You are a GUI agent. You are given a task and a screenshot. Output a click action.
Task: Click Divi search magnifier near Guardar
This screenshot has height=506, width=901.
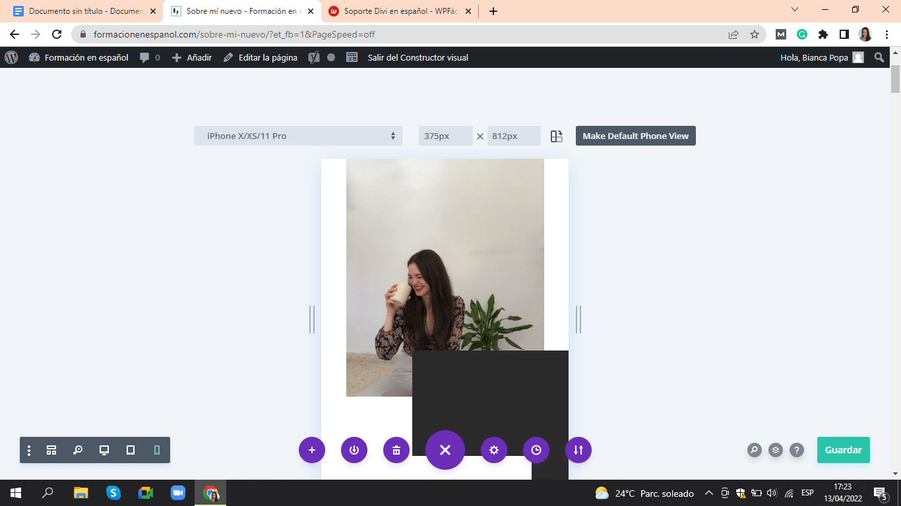755,450
